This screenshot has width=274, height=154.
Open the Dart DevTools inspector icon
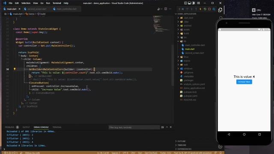click(x=214, y=9)
